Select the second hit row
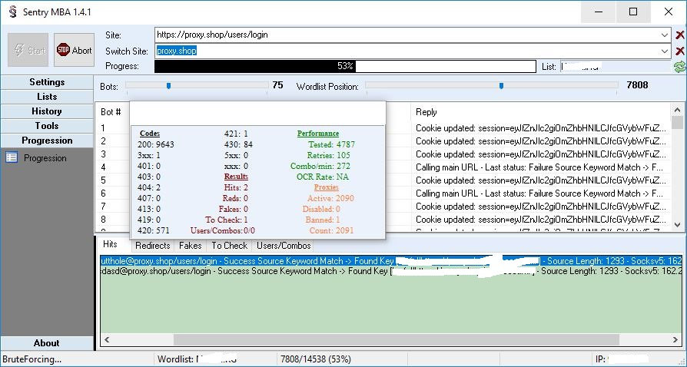Viewport: 687px width, 367px height. pos(391,271)
